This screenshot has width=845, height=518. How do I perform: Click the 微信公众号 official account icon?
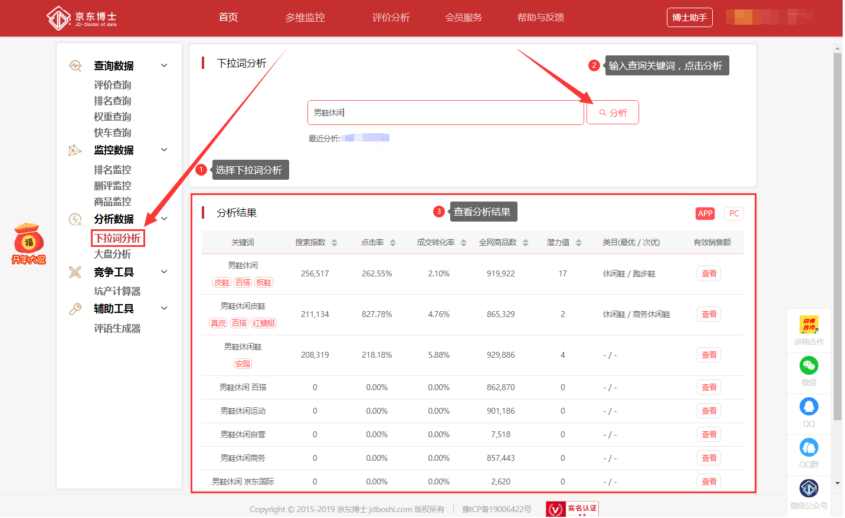pyautogui.click(x=808, y=489)
